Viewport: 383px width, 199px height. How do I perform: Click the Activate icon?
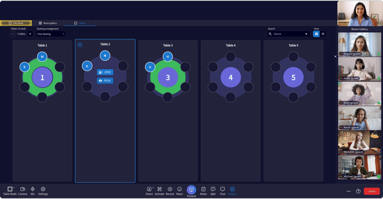pos(160,191)
